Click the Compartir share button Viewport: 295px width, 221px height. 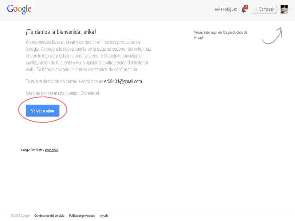[x=264, y=9]
